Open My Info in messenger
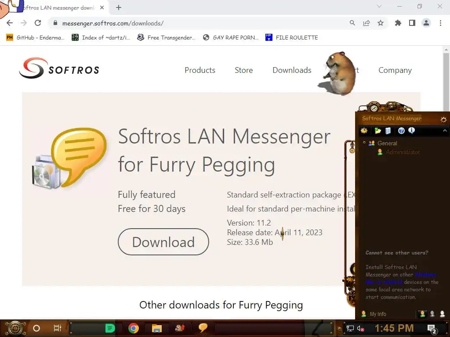 (374, 314)
